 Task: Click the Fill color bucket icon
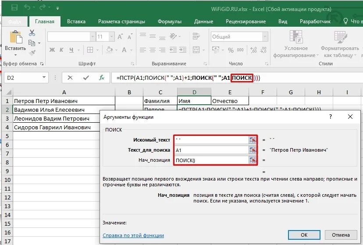coord(110,50)
